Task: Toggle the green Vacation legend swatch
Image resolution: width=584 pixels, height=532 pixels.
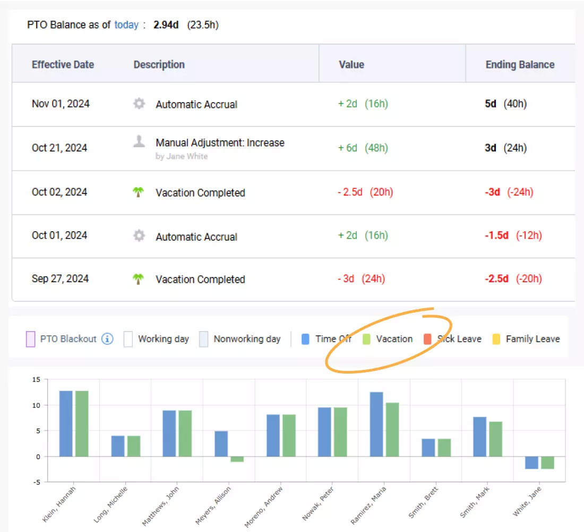Action: [x=366, y=339]
